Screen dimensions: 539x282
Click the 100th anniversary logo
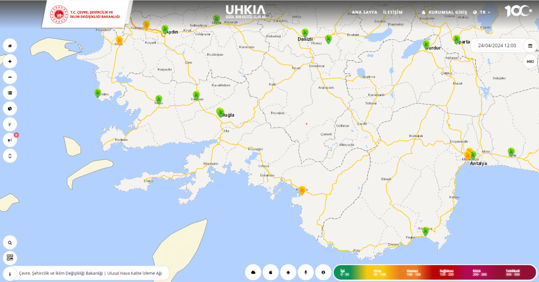click(518, 11)
